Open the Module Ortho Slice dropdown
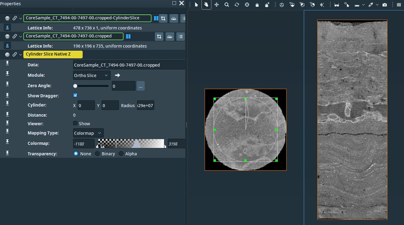The image size is (404, 225). (91, 75)
